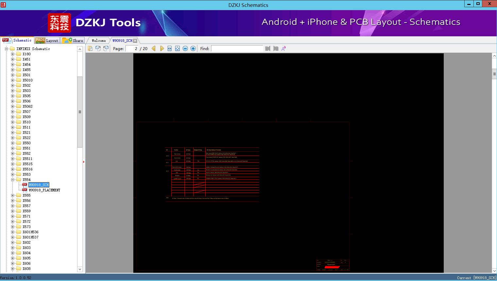The height and width of the screenshot is (281, 497).
Task: Click the first copy icon in toolbar
Action: pos(90,48)
